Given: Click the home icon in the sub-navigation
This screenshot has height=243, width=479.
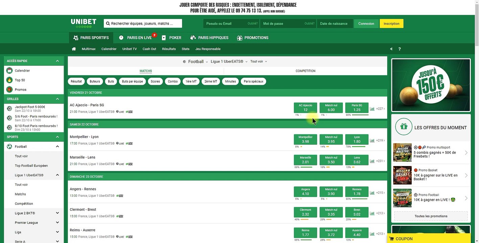Looking at the screenshot, I should tap(74, 49).
